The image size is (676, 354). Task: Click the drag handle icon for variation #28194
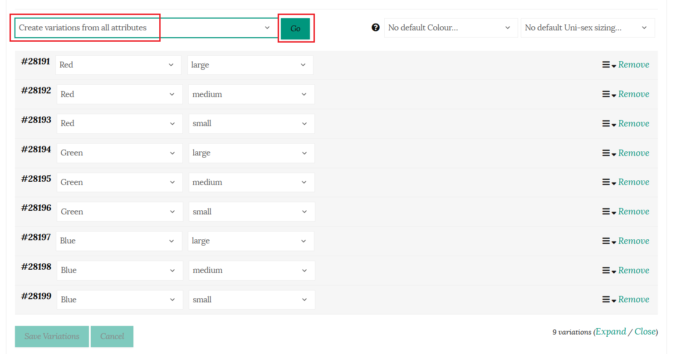606,153
